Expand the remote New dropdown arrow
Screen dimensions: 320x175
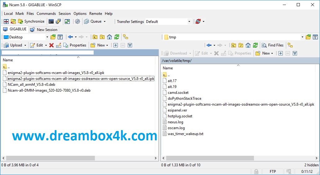[x=272, y=54]
